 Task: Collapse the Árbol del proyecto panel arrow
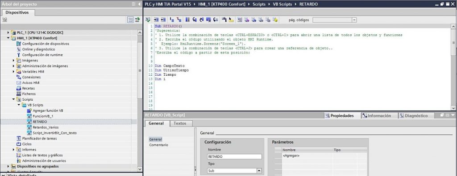pos(139,4)
